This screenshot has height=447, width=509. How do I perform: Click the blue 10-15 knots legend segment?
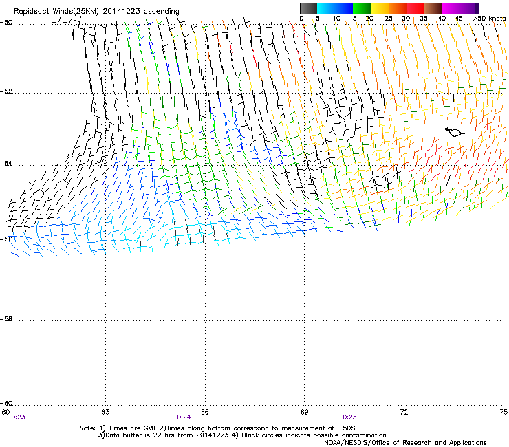pyautogui.click(x=344, y=8)
